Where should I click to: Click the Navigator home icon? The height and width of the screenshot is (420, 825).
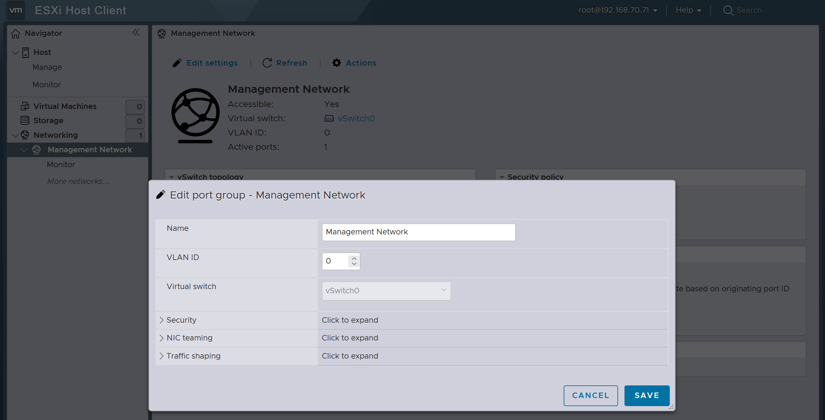point(16,33)
